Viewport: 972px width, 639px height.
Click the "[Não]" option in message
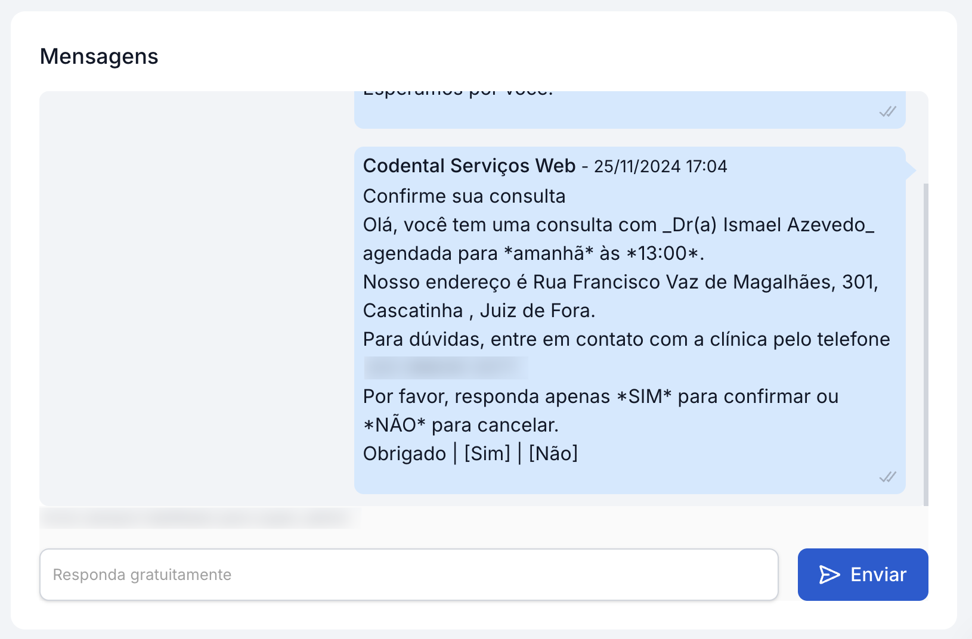[553, 454]
